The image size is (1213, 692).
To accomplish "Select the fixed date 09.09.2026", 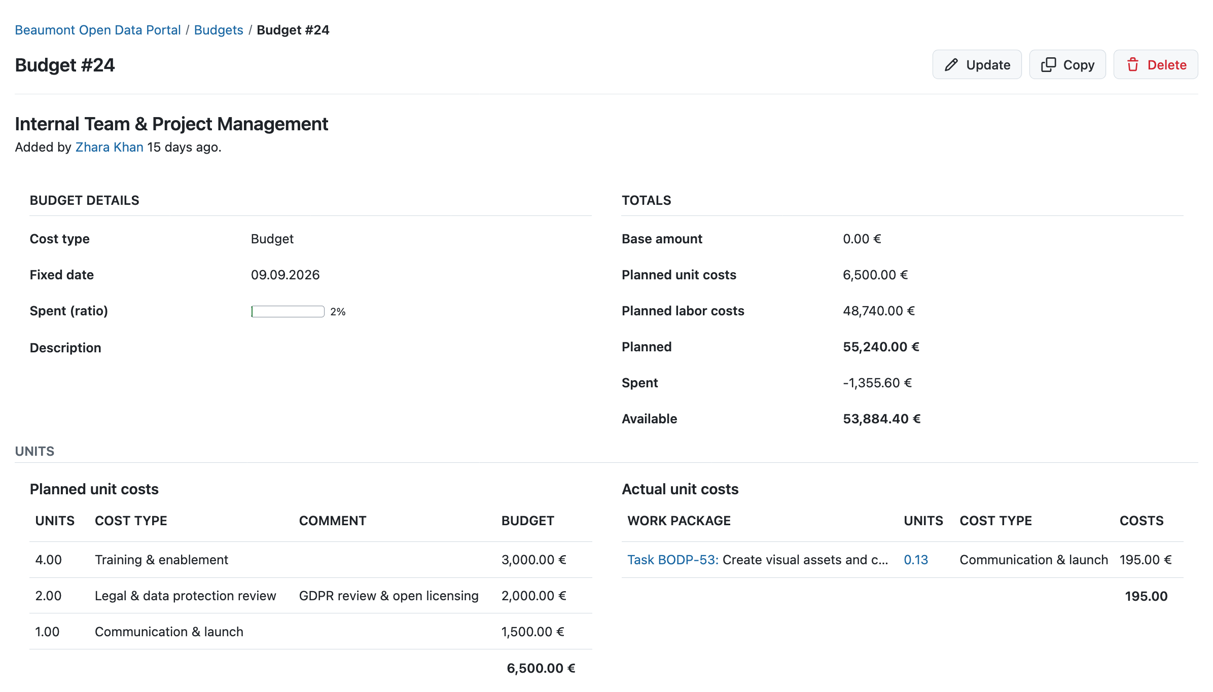I will 285,275.
